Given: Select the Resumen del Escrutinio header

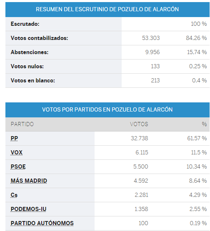Looking at the screenshot, I should pyautogui.click(x=107, y=10).
